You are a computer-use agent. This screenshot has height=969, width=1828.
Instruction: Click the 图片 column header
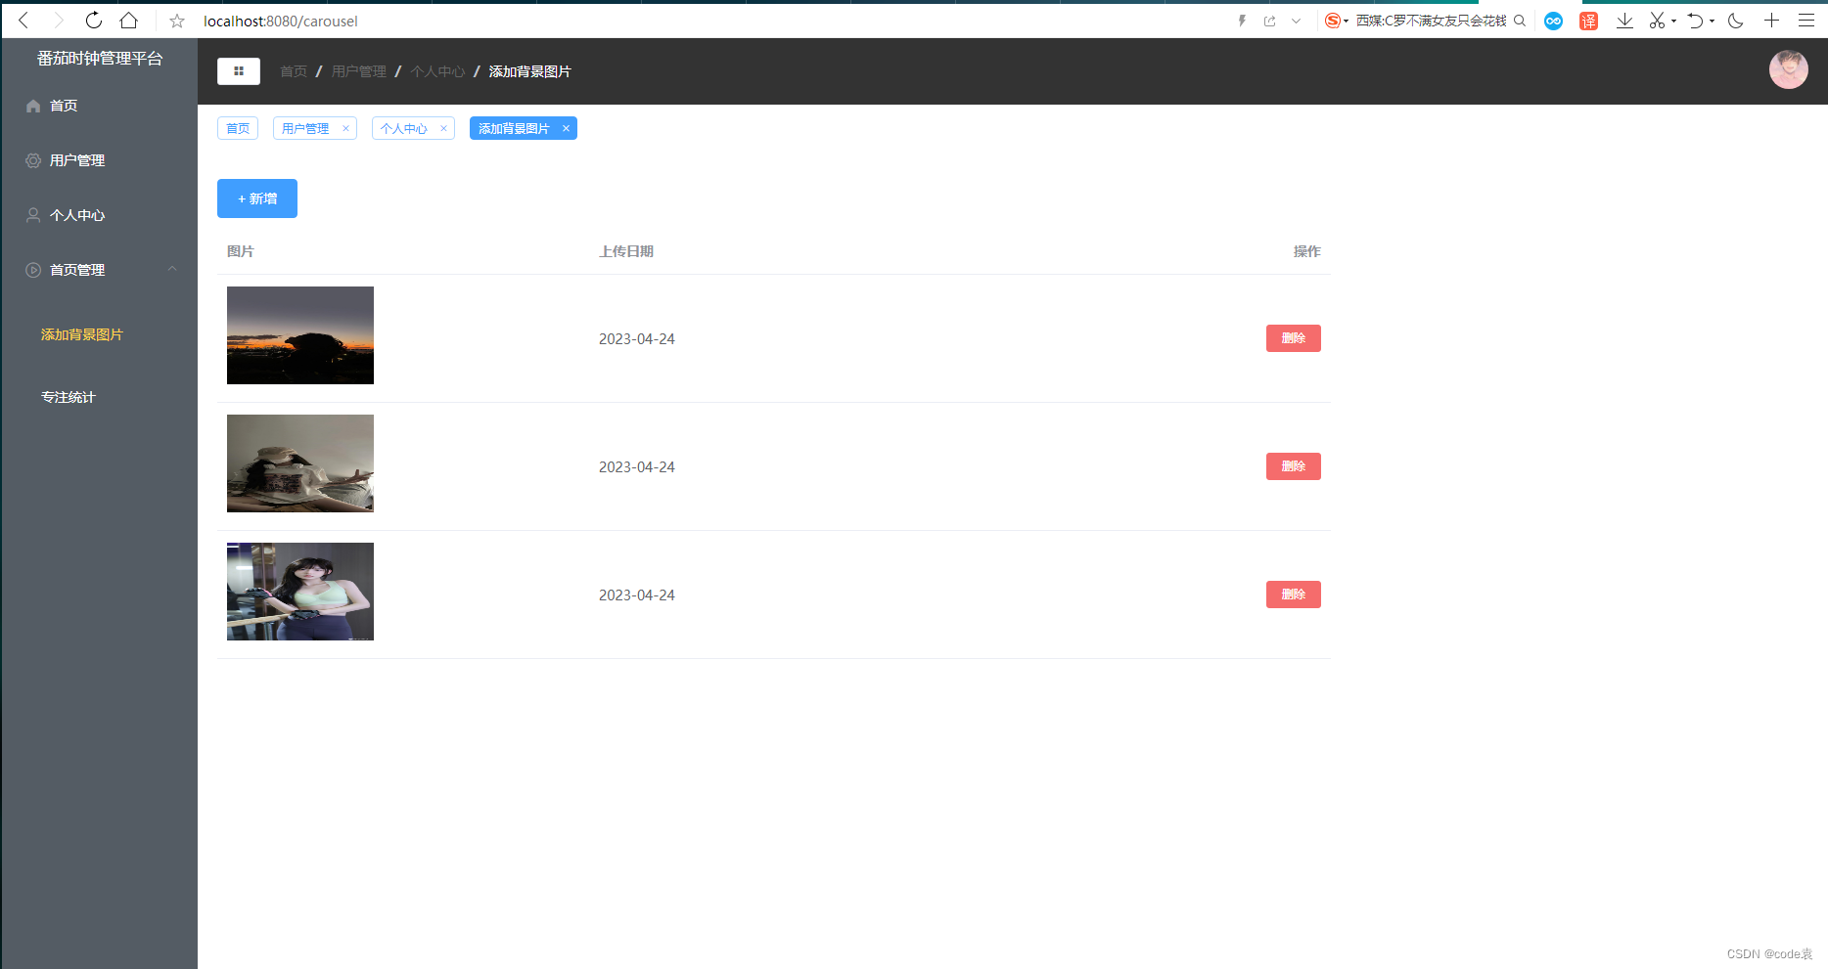coord(241,251)
